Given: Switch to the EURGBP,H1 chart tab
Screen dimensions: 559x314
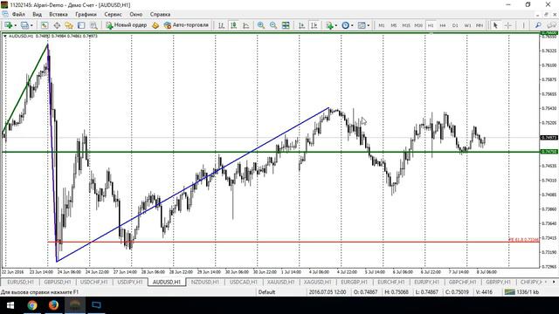Looking at the screenshot, I should pyautogui.click(x=355, y=282).
